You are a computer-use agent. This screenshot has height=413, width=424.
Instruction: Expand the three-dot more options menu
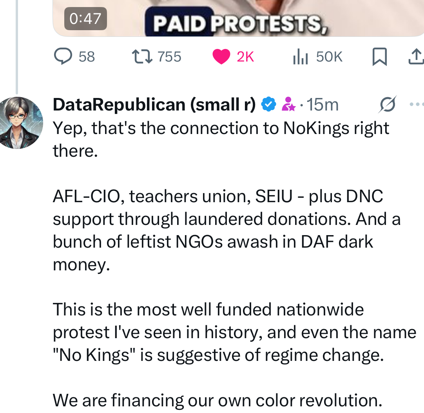pos(416,105)
